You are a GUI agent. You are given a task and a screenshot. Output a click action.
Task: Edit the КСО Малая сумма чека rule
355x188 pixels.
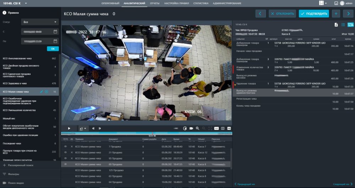(42, 92)
